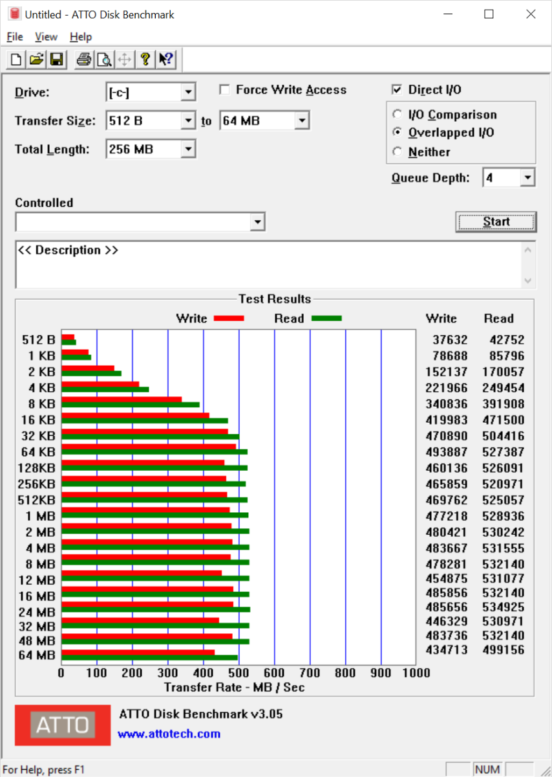The width and height of the screenshot is (552, 777).
Task: Open a benchmark file via folder icon
Action: [x=36, y=60]
